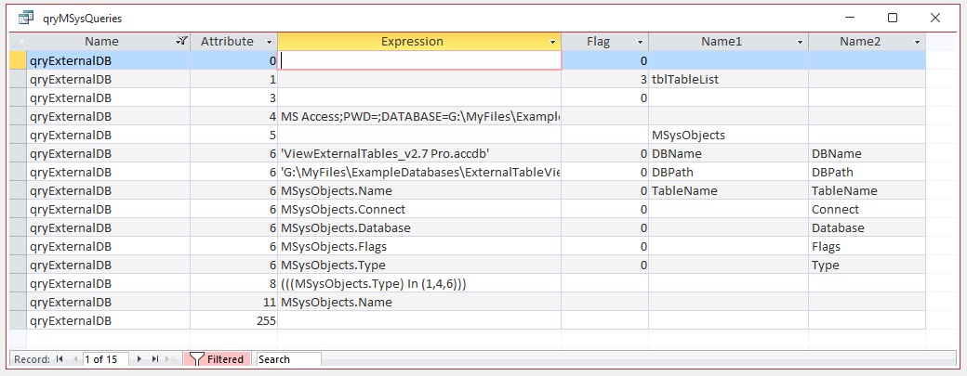This screenshot has height=376, width=967.
Task: Select the Name1 column header
Action: tap(721, 42)
